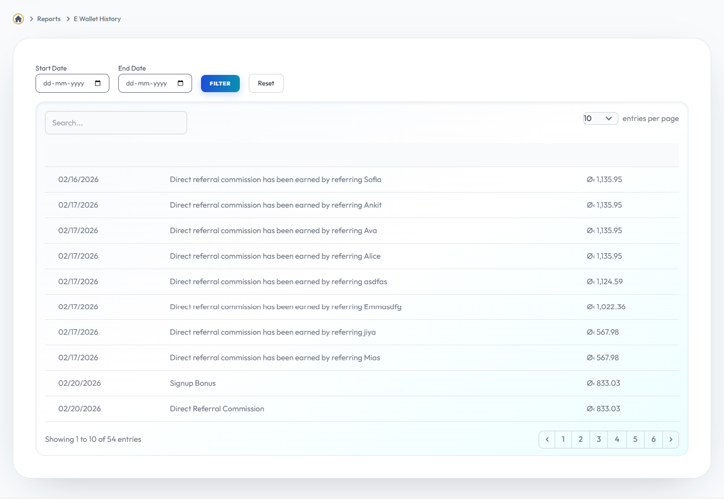This screenshot has width=724, height=499.
Task: Select the row referring Alice
Action: click(362, 256)
